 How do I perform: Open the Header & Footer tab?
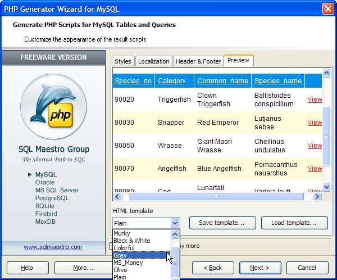[x=198, y=61]
